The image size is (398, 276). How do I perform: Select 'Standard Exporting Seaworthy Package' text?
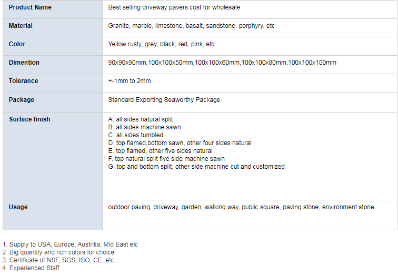click(x=164, y=100)
